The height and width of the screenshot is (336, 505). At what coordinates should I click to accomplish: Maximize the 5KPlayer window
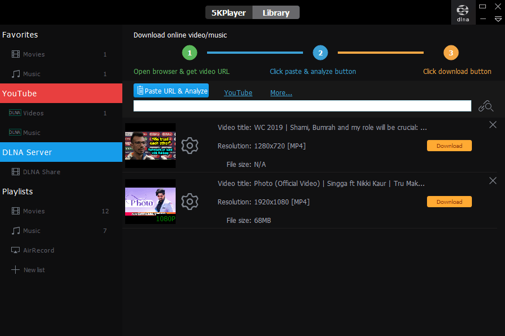483,6
